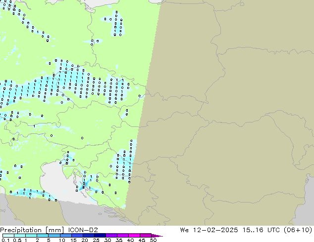Select the '15' legend scale label

click(x=73, y=240)
